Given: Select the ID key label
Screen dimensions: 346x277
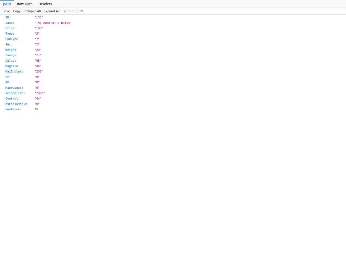Looking at the screenshot, I should coord(8,17).
